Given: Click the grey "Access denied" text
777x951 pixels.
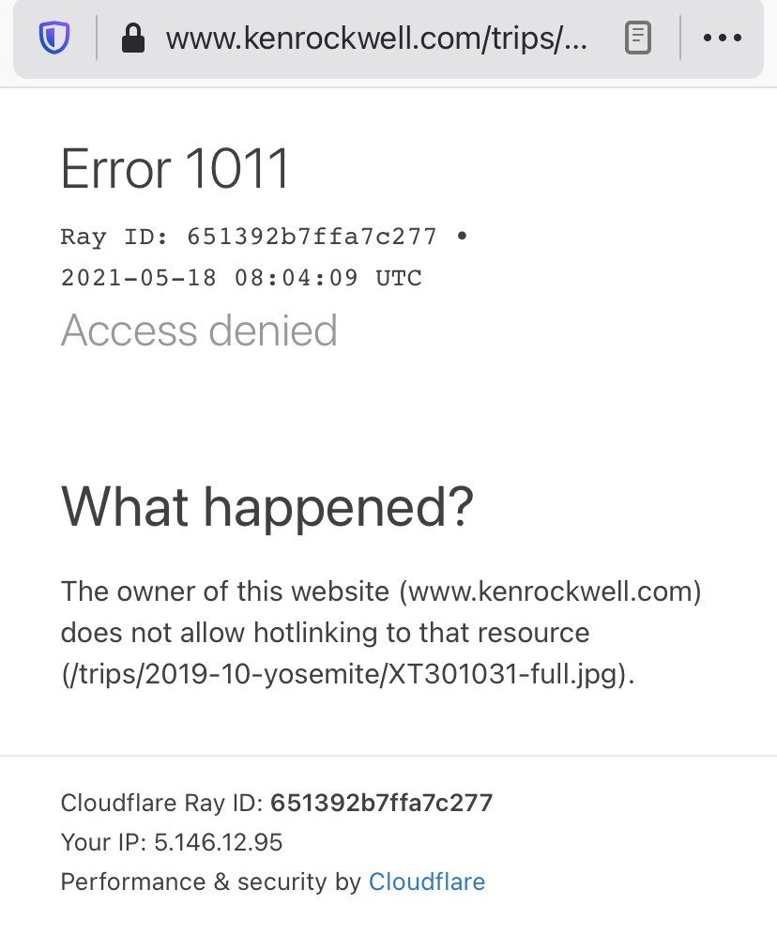Looking at the screenshot, I should (199, 330).
